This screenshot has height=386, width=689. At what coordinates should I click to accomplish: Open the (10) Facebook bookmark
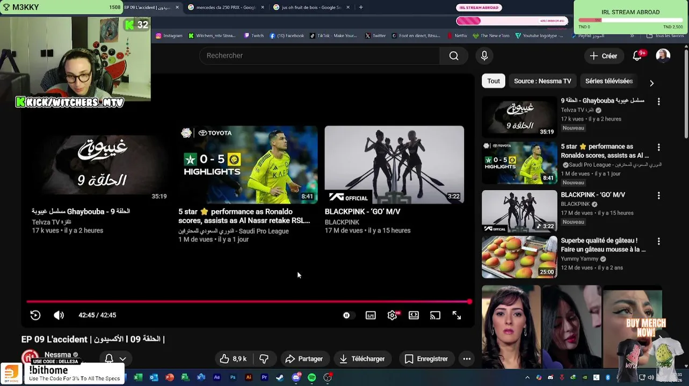coord(287,36)
